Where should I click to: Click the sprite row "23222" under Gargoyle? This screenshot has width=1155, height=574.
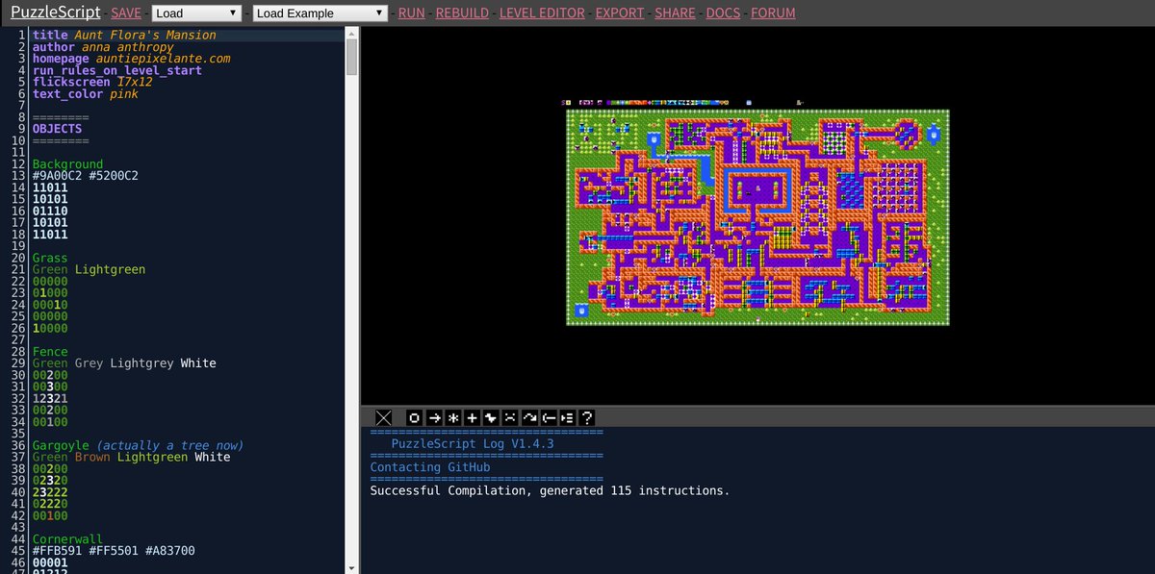point(50,493)
